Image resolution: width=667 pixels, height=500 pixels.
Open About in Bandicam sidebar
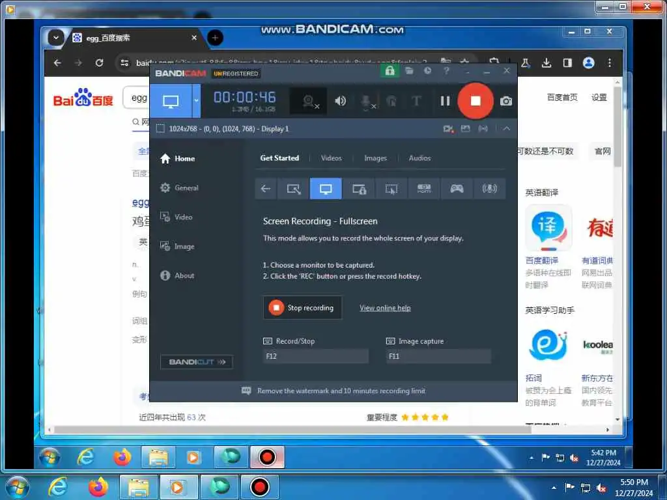177,275
